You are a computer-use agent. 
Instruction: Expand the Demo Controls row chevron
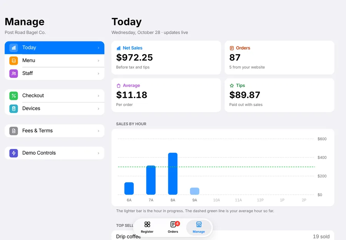[x=98, y=153]
